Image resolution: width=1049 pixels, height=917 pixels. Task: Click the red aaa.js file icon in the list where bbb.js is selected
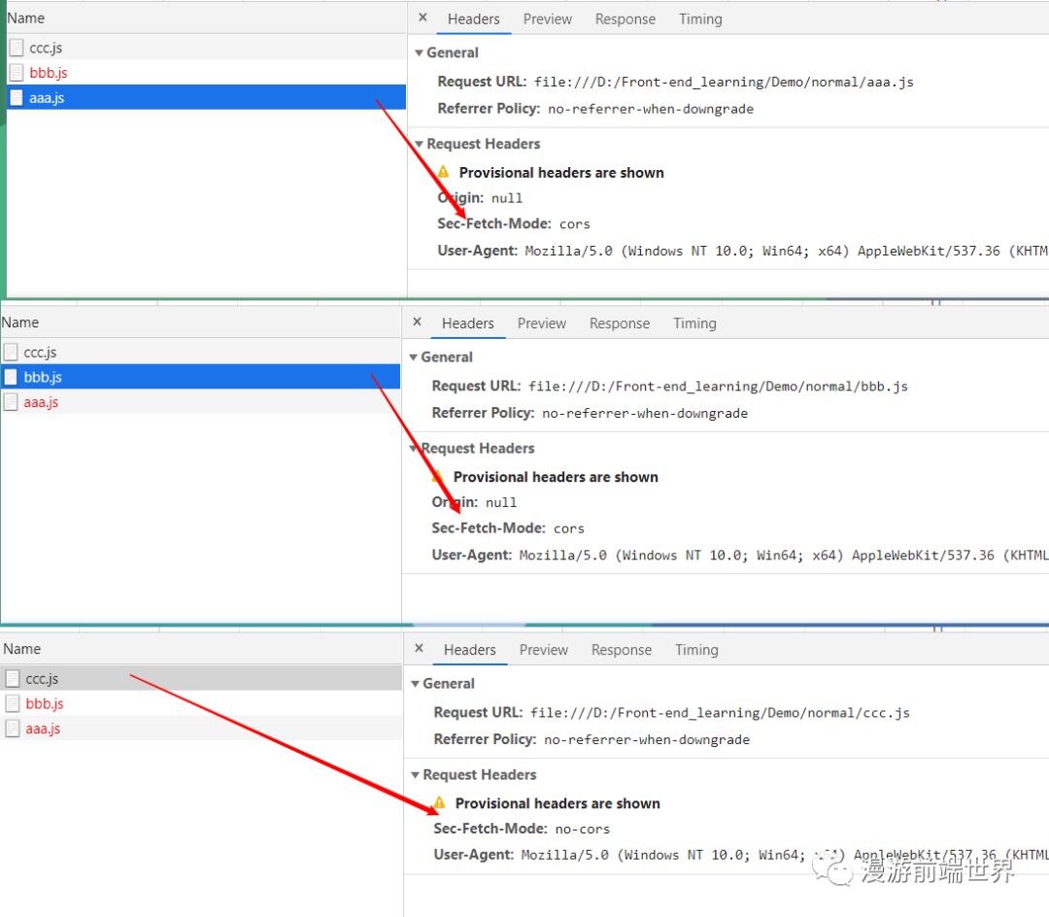point(11,402)
